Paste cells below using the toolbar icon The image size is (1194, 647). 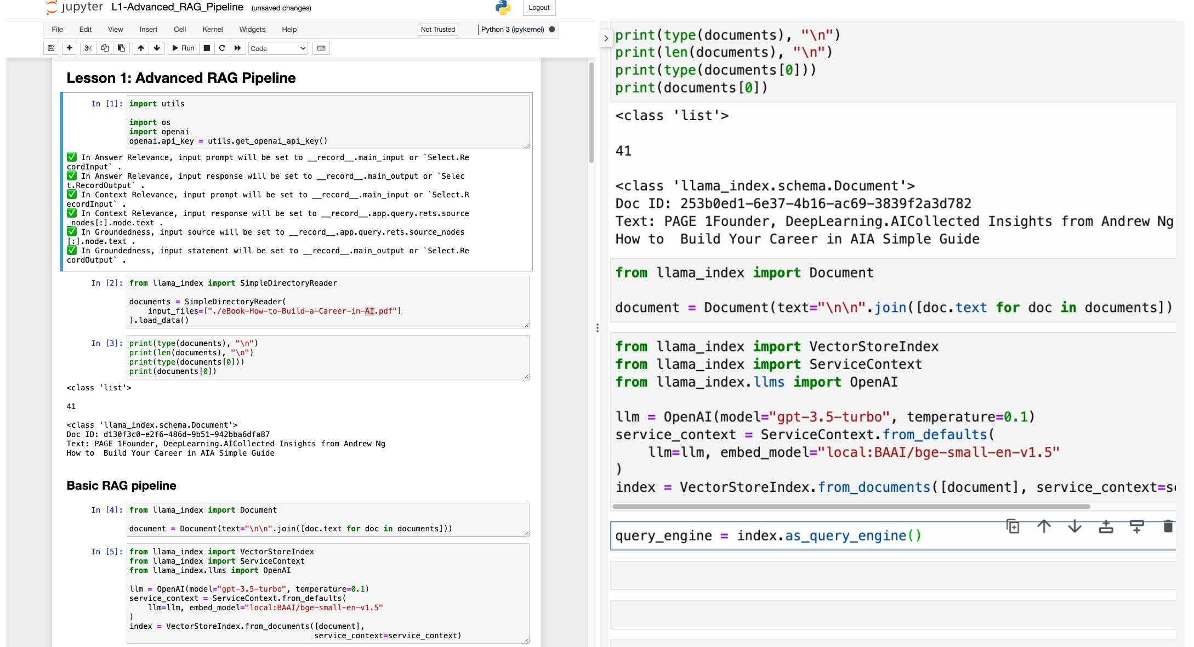122,48
